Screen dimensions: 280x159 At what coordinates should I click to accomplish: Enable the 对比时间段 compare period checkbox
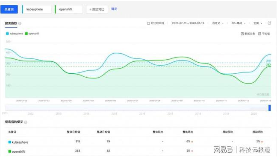point(148,23)
